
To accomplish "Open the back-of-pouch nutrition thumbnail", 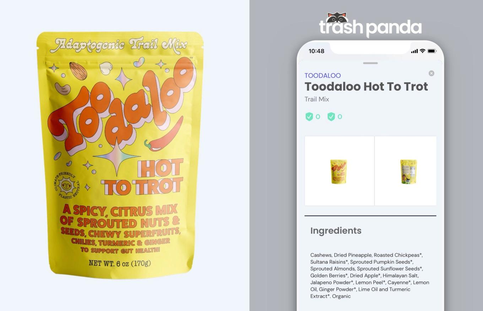I will pyautogui.click(x=406, y=171).
